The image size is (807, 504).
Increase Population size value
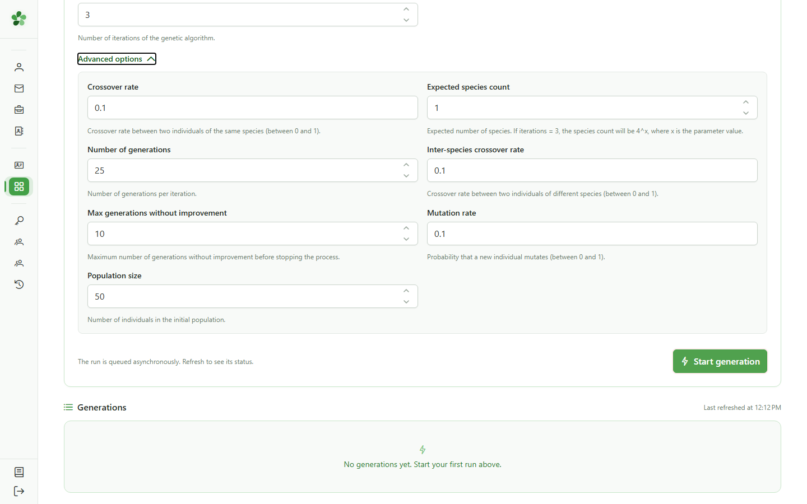[x=406, y=291]
